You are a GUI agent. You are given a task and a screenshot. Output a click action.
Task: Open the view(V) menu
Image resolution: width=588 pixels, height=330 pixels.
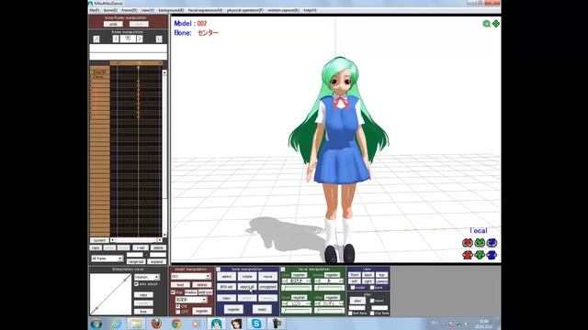tap(148, 10)
